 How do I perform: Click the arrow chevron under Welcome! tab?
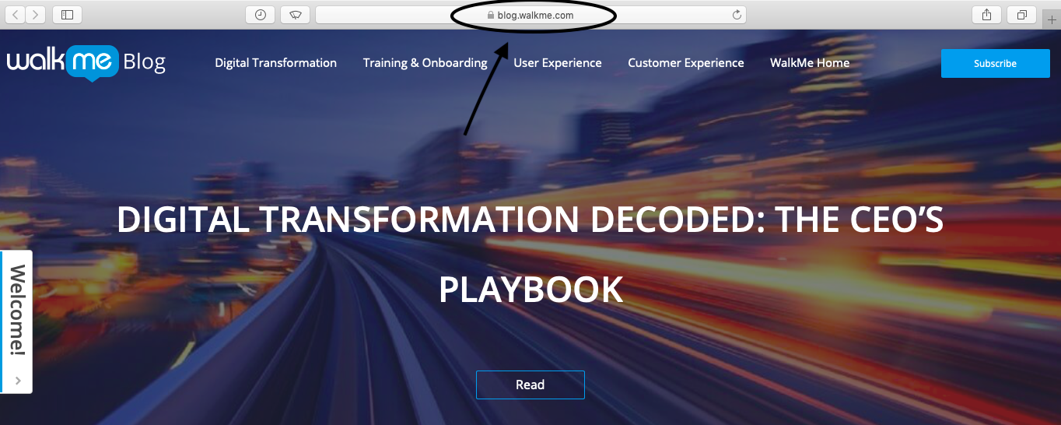coord(18,381)
